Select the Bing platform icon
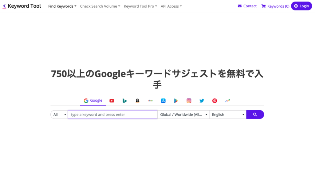The width and height of the screenshot is (315, 187). [124, 100]
